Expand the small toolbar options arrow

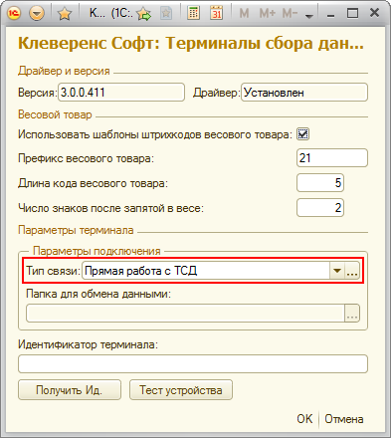click(x=309, y=16)
